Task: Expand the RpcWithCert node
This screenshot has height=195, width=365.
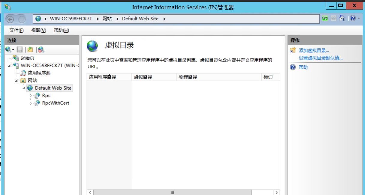Action: (x=31, y=103)
